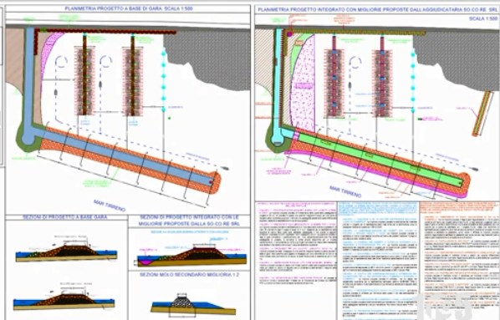Click the orange-headed notes column

pyautogui.click(x=459, y=261)
